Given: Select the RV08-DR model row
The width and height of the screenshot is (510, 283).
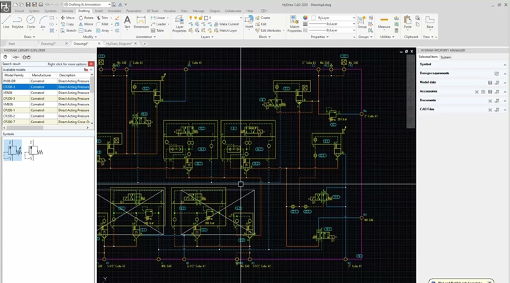Looking at the screenshot, I should 46,81.
